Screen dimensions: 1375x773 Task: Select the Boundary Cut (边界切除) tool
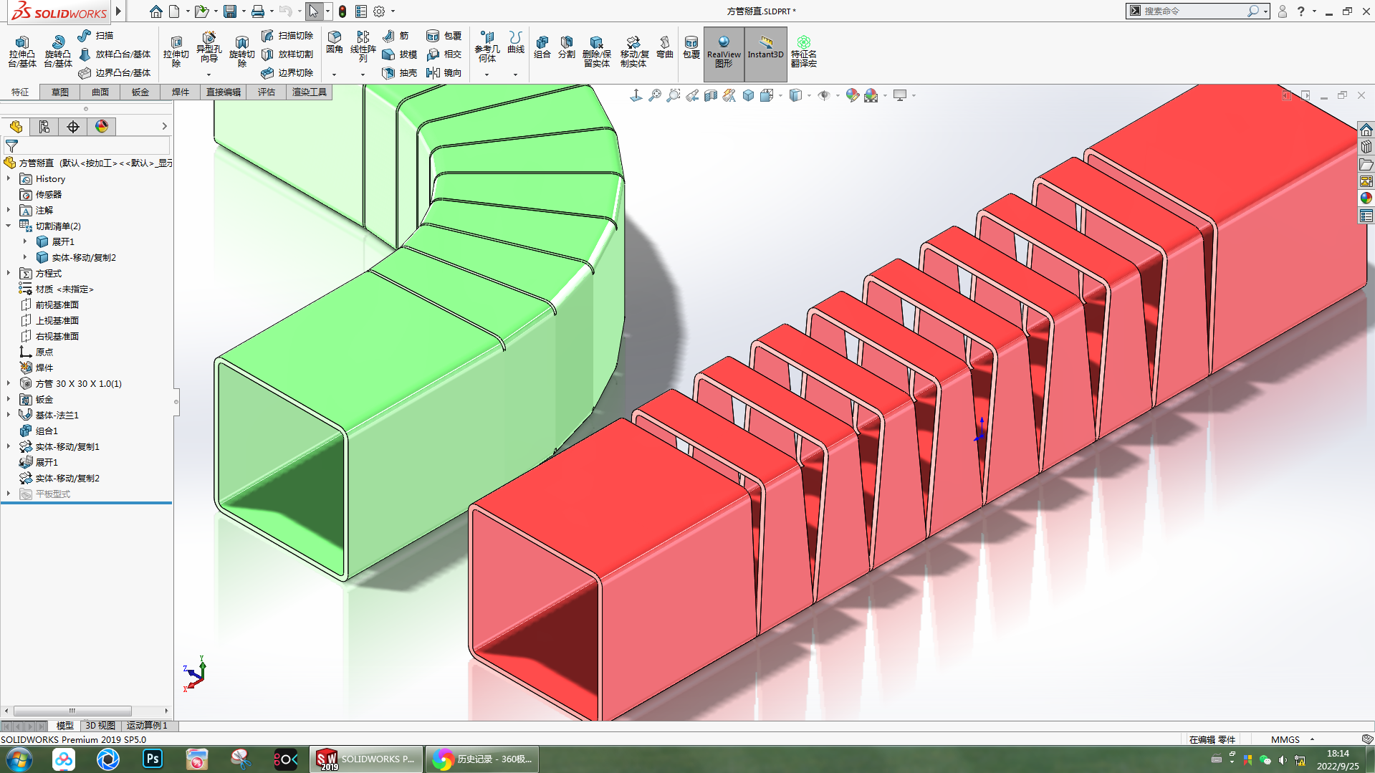coord(287,72)
